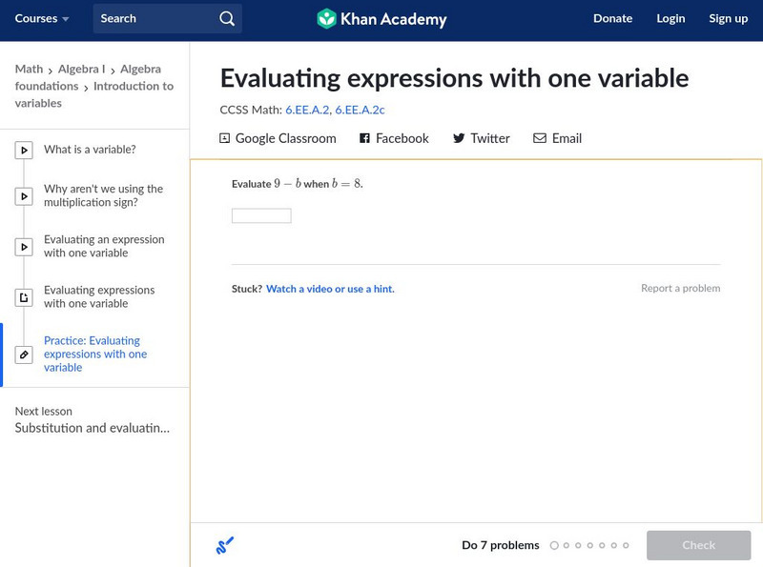The width and height of the screenshot is (763, 567).
Task: Click the first problem progress dot
Action: (x=554, y=546)
